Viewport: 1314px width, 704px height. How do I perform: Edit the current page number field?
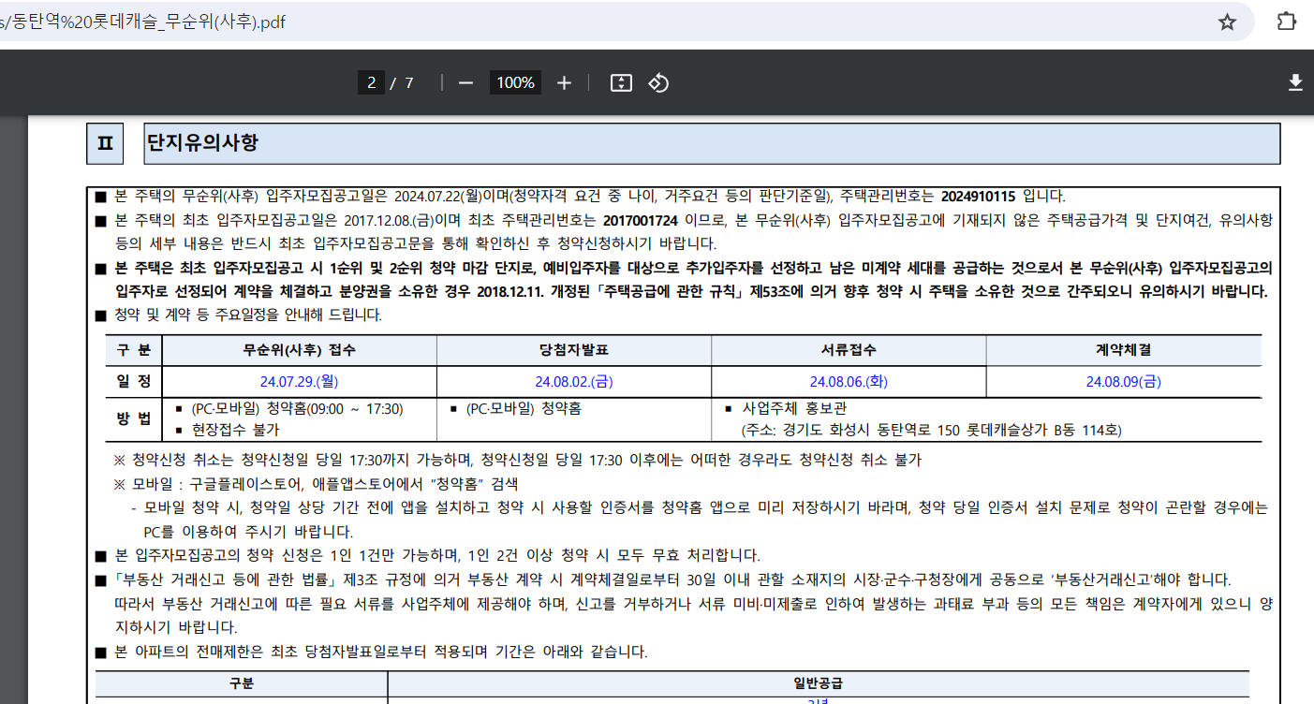pyautogui.click(x=371, y=82)
